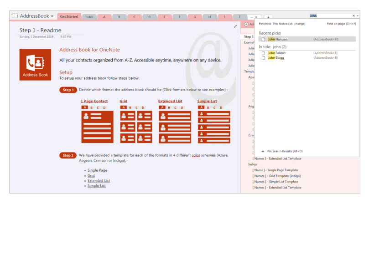Pin Search Results (Alt+O)
374x255 pixels.
coord(285,151)
